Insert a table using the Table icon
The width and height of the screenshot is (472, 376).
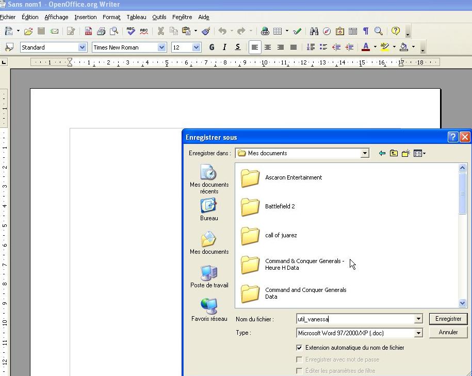point(278,31)
